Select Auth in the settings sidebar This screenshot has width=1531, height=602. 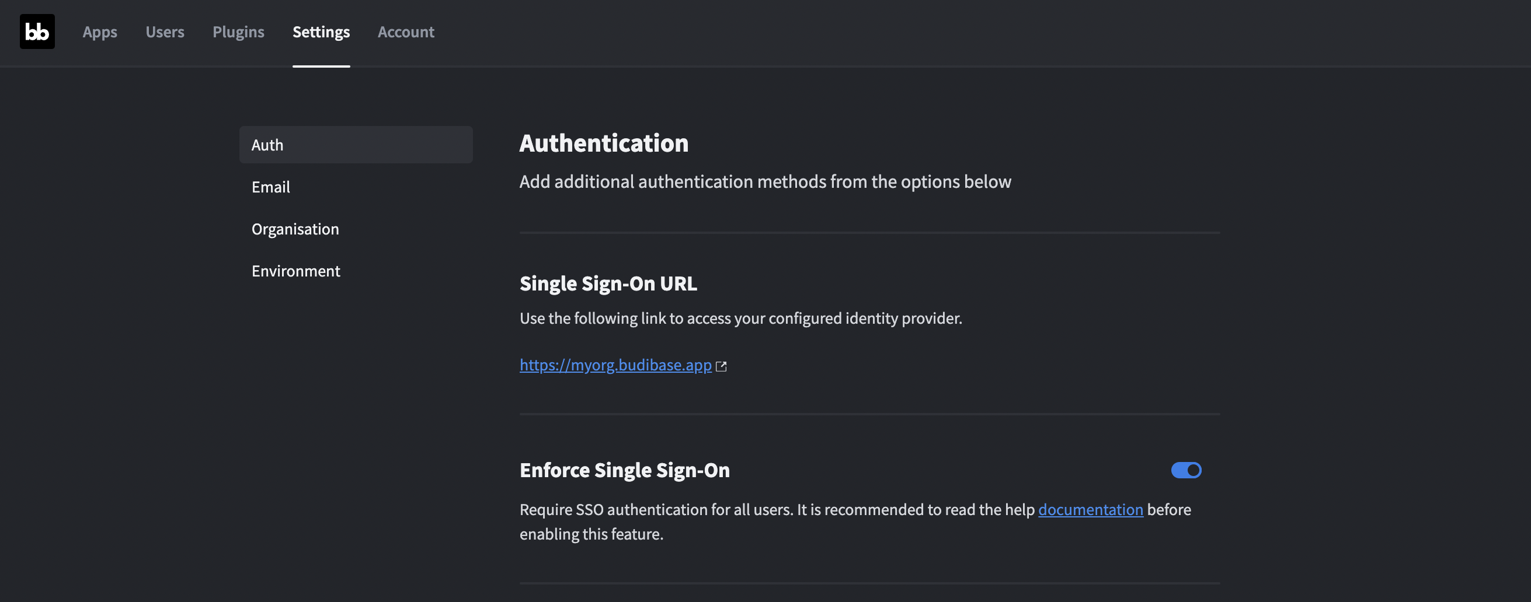(x=356, y=145)
